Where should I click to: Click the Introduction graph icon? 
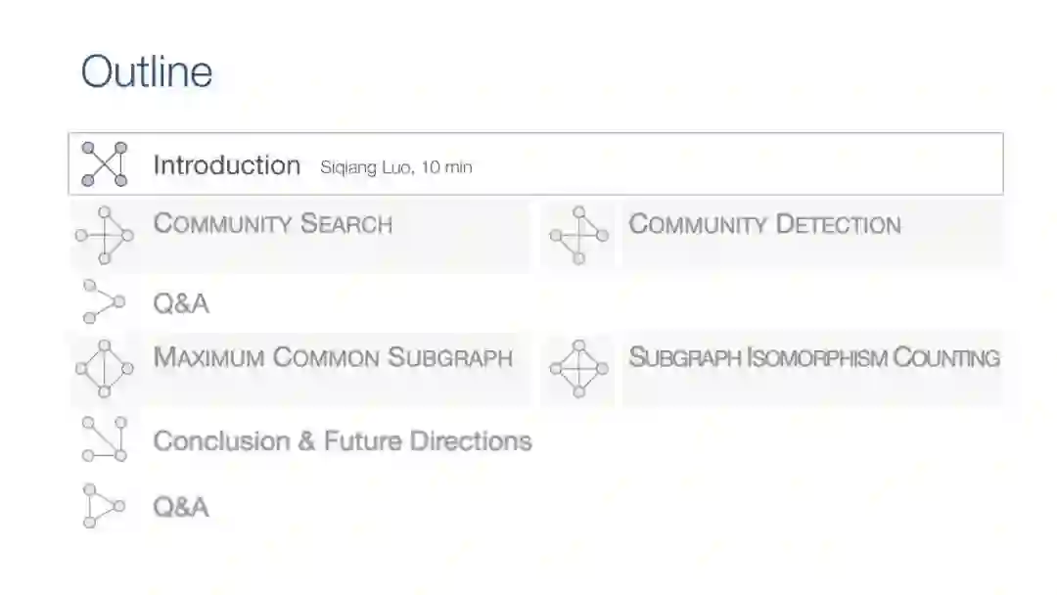coord(104,163)
